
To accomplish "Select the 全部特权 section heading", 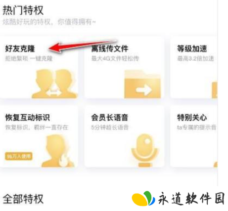I will pyautogui.click(x=23, y=199).
